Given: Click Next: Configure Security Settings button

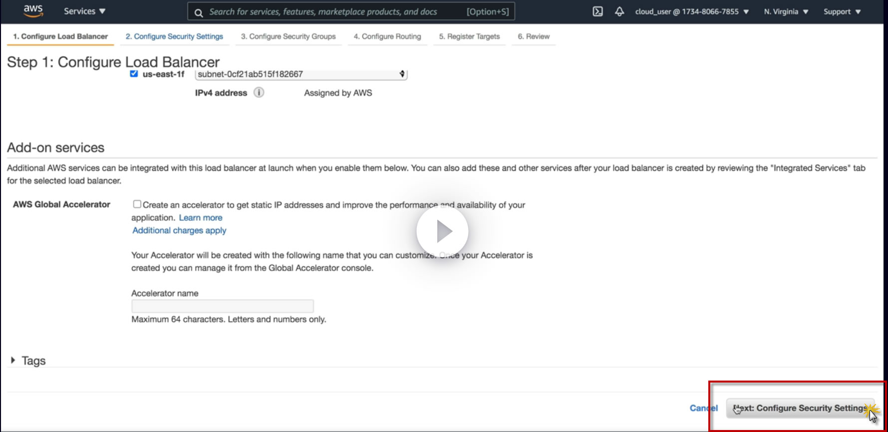Looking at the screenshot, I should 800,408.
